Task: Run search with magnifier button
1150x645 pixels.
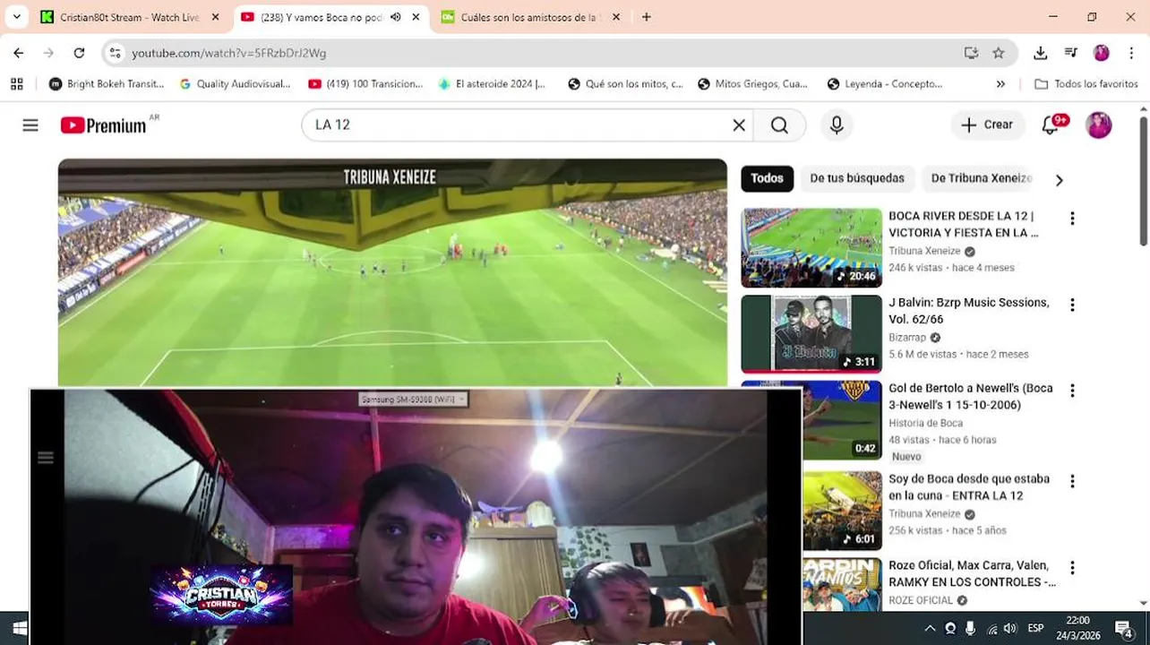Action: [x=779, y=125]
